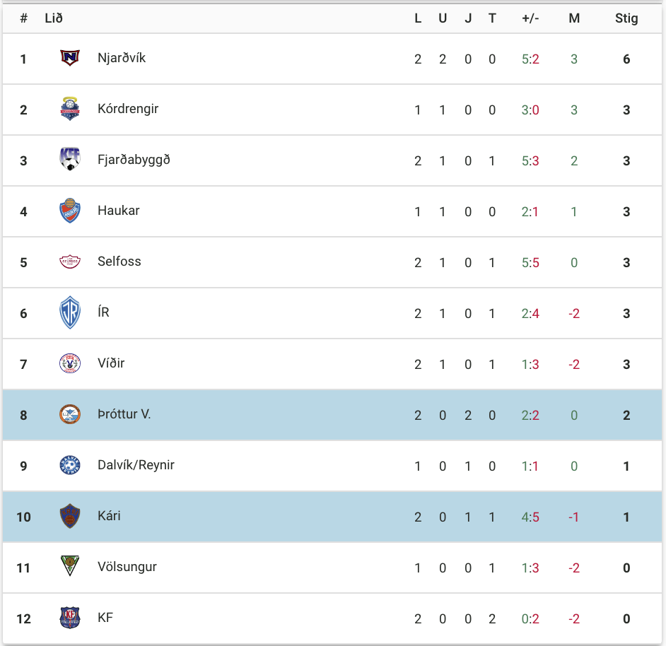The image size is (666, 646).
Task: Open the Njarðvík team name link
Action: [122, 58]
